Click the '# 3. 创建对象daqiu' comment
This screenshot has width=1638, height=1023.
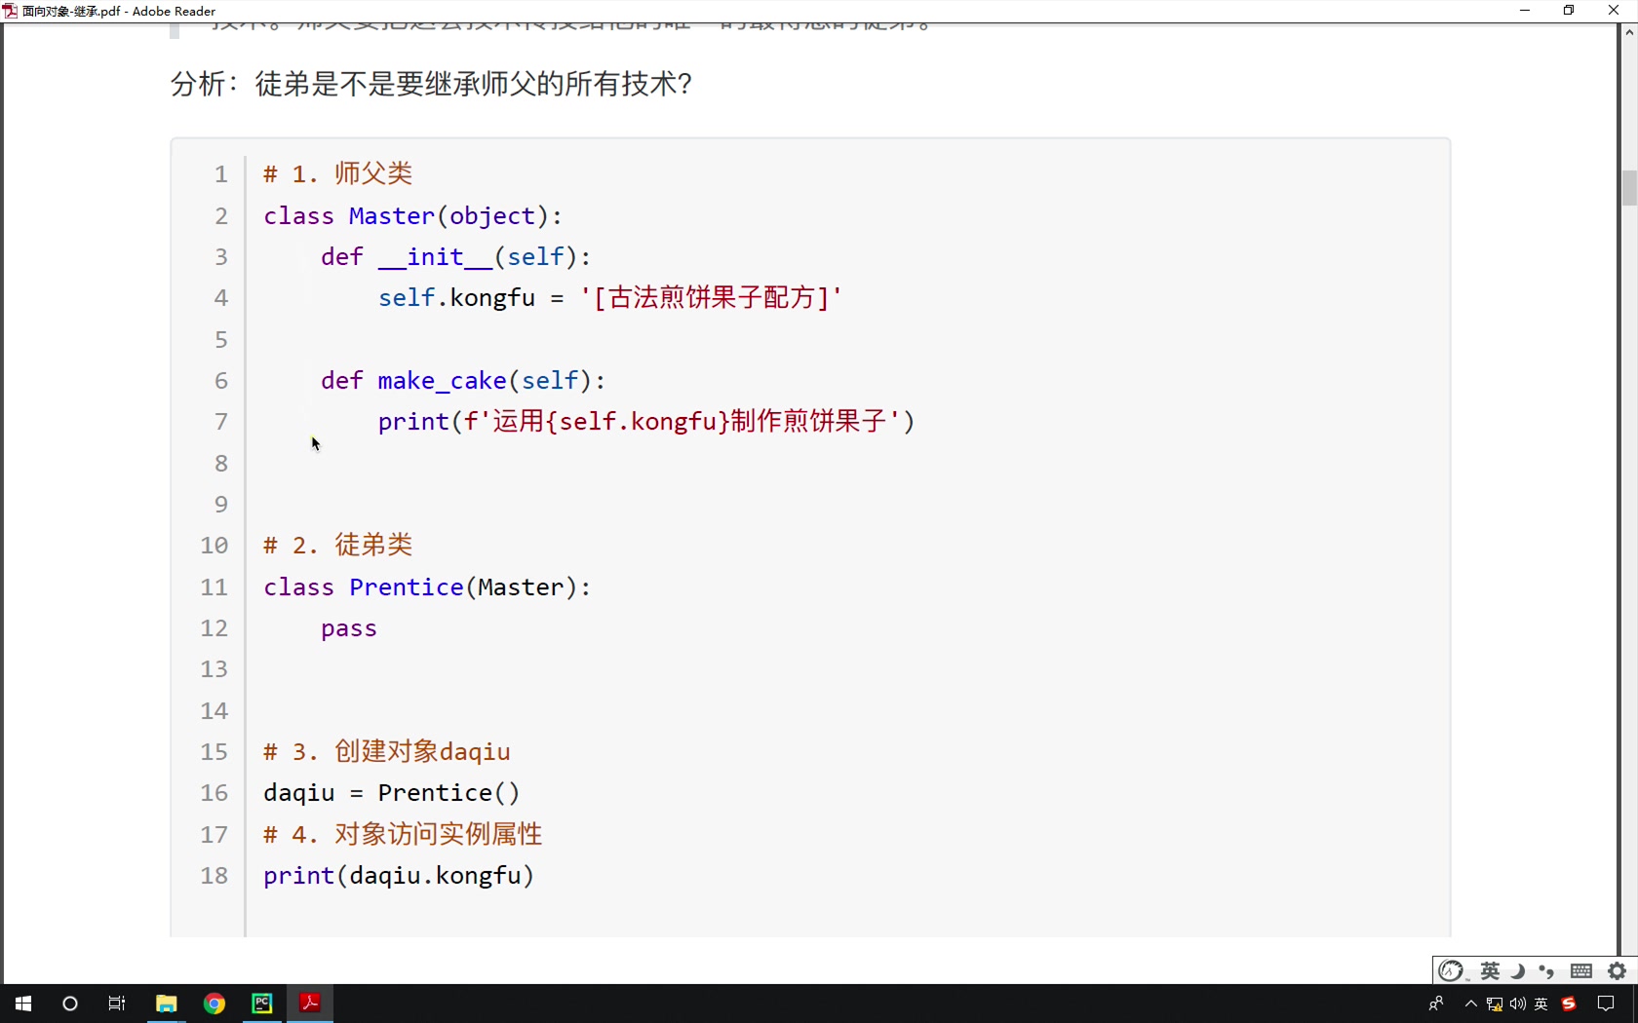pyautogui.click(x=387, y=751)
